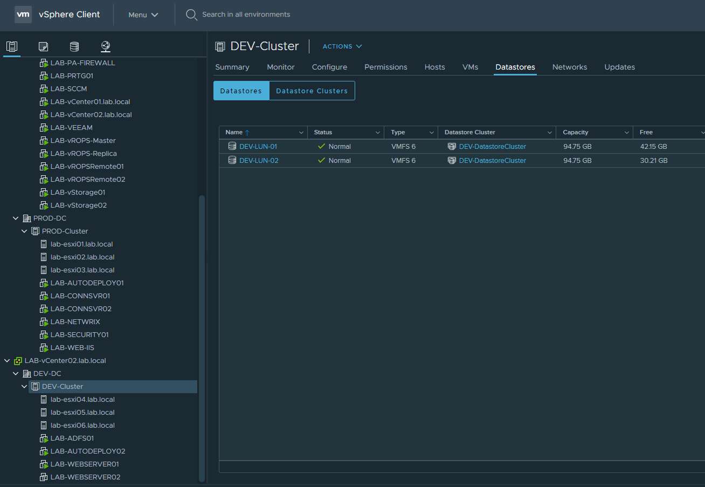Image resolution: width=705 pixels, height=487 pixels.
Task: Toggle sort order on the Name column
Action: pos(234,132)
